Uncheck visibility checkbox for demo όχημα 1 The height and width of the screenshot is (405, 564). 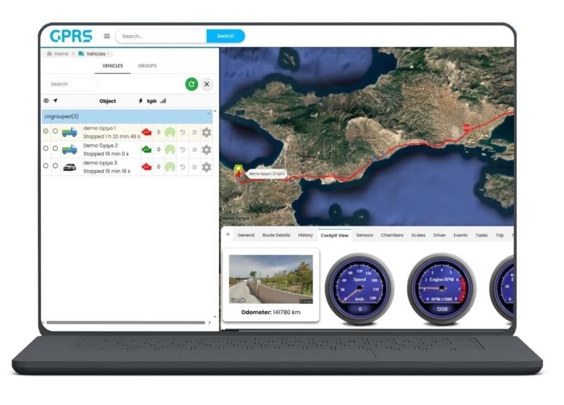46,132
